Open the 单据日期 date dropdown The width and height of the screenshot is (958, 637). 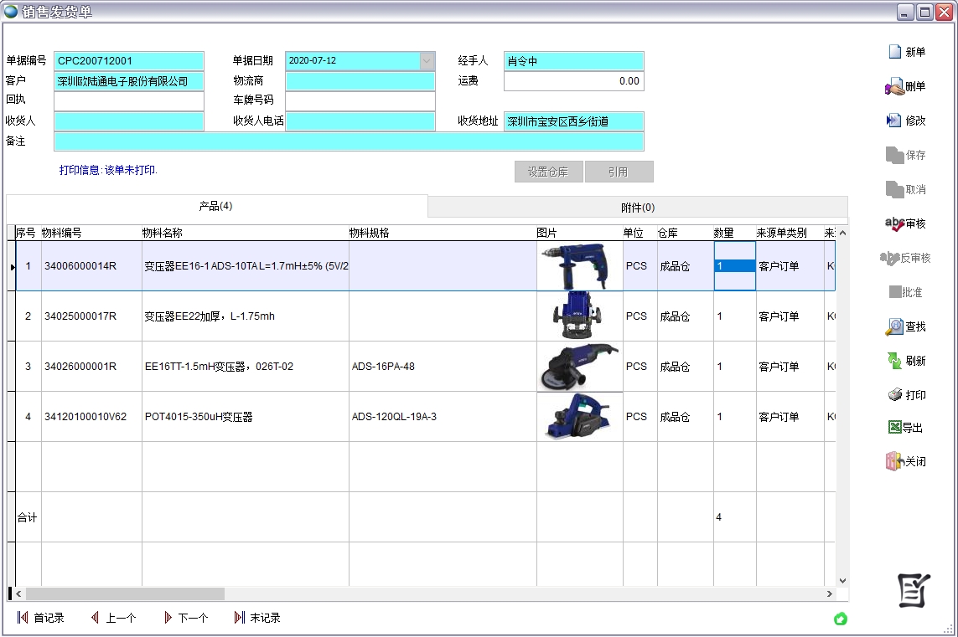[x=427, y=60]
